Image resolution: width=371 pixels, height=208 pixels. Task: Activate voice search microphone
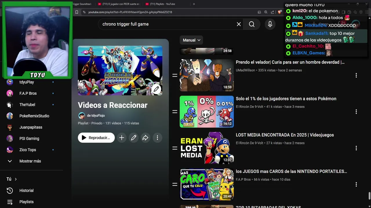270,24
